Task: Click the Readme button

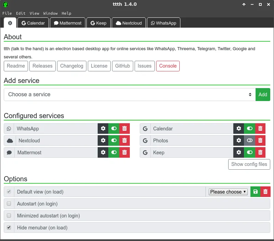Action: click(x=16, y=66)
